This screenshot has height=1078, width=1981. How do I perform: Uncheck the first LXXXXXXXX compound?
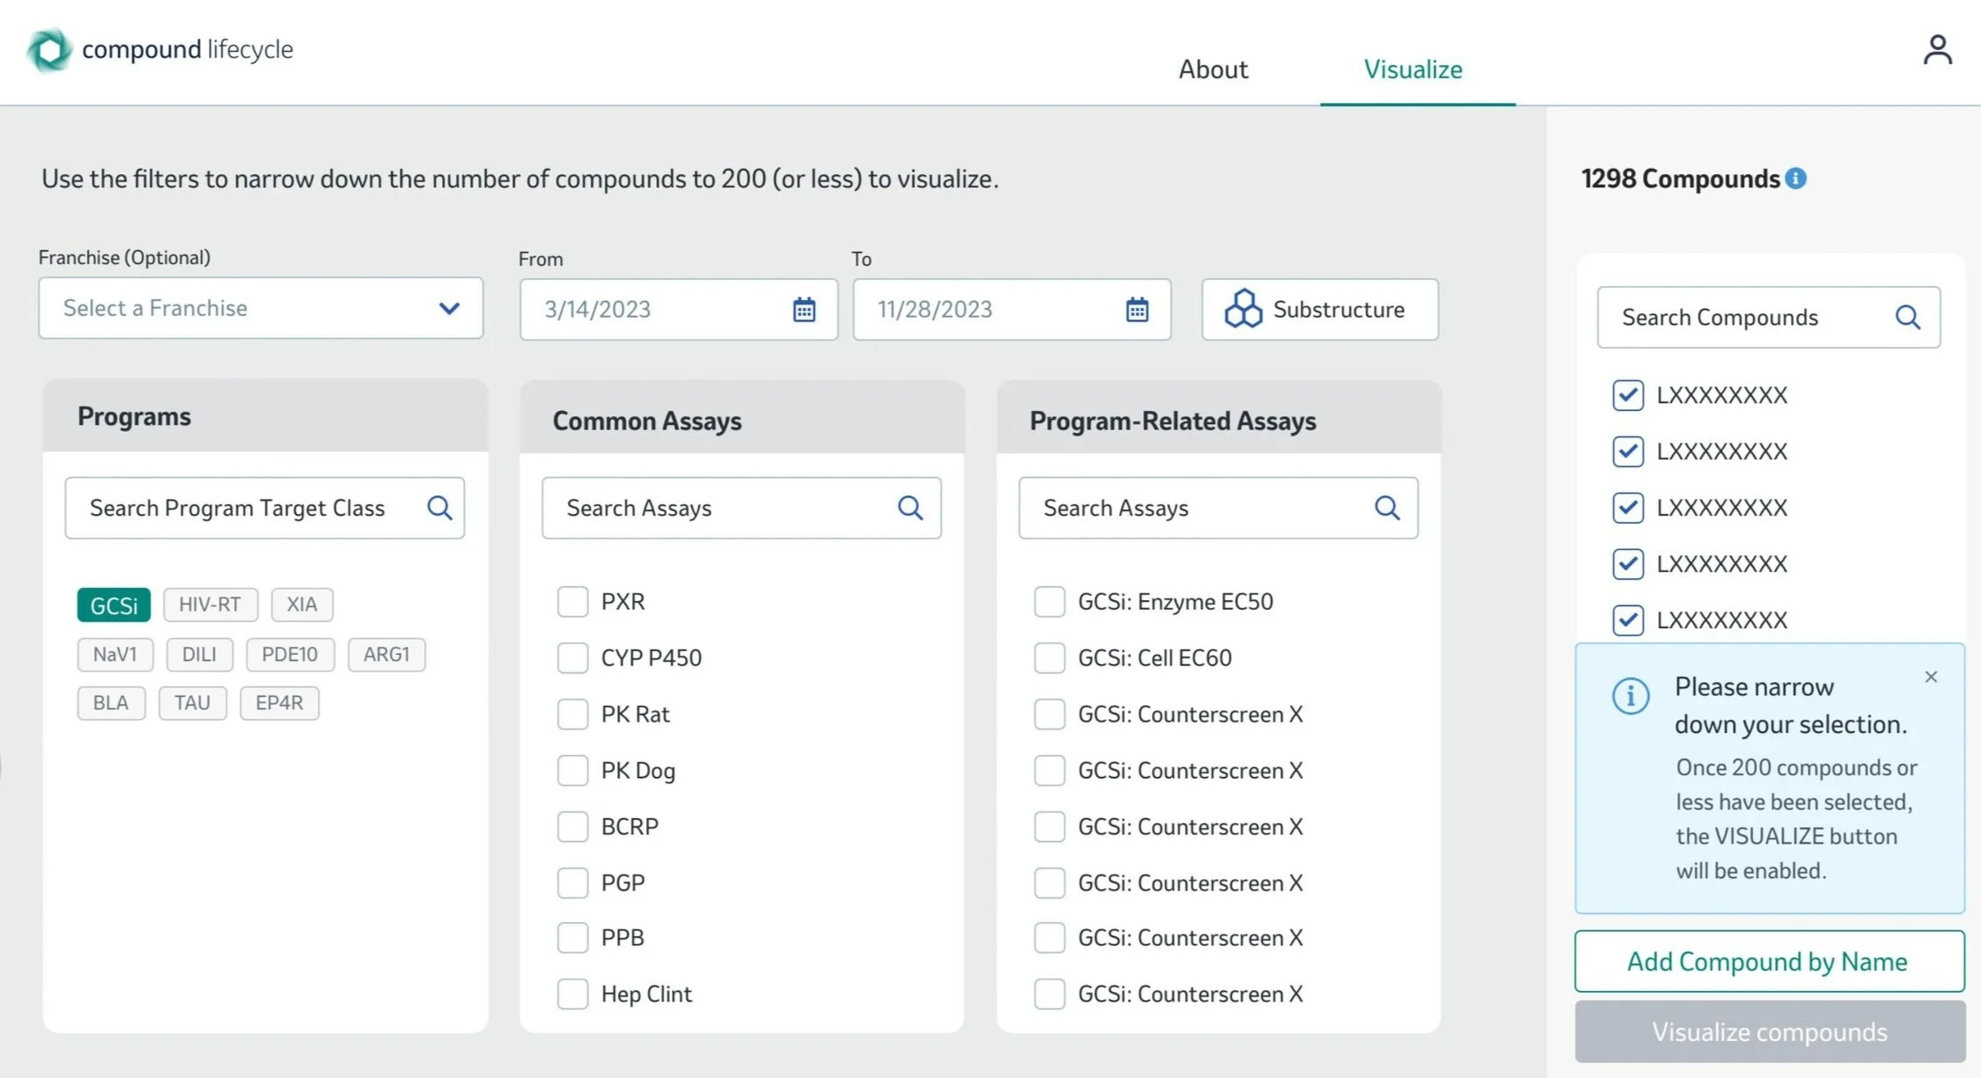click(x=1627, y=395)
